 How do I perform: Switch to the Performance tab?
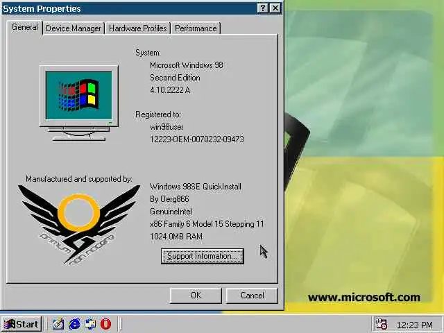(196, 28)
